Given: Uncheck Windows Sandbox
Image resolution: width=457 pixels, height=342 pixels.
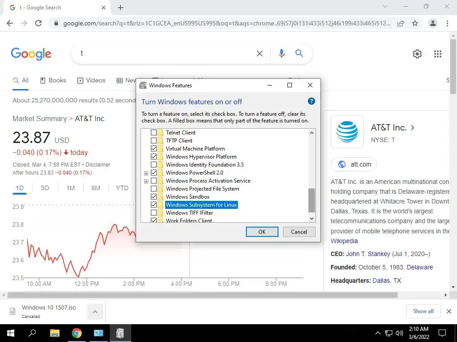Looking at the screenshot, I should (x=154, y=196).
